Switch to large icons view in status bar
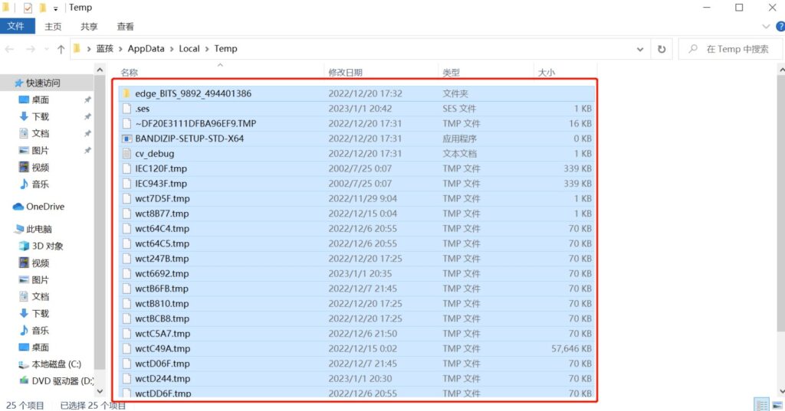 tap(775, 404)
